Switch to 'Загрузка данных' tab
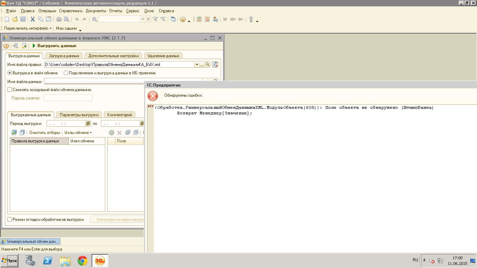This screenshot has height=268, width=477. coord(64,56)
